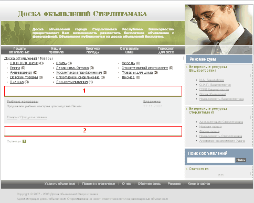Click the 'Каталог сайтов' footer link
Screen dimensions: 254x203
click(199, 184)
